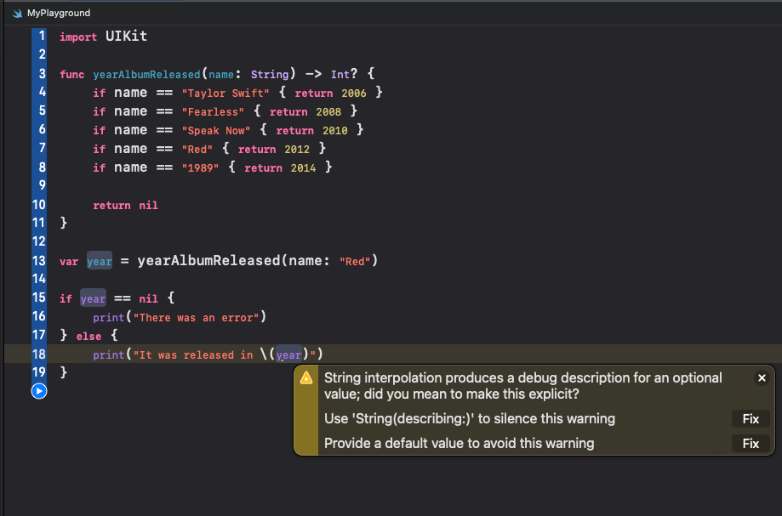Run the playground with the blue play button
The height and width of the screenshot is (516, 782).
point(39,391)
